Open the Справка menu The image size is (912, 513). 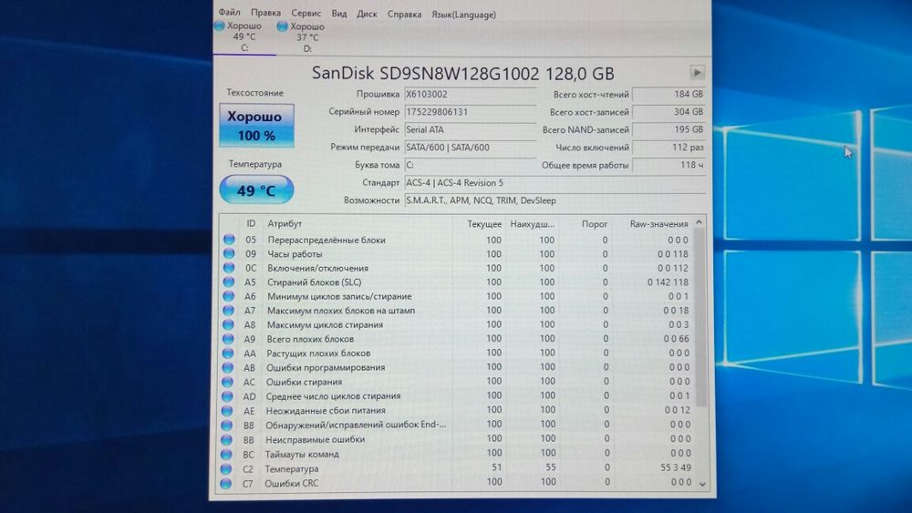pyautogui.click(x=404, y=14)
